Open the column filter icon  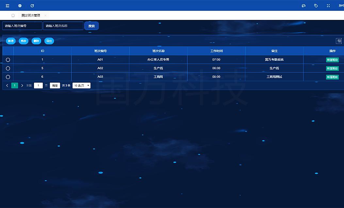click(339, 41)
